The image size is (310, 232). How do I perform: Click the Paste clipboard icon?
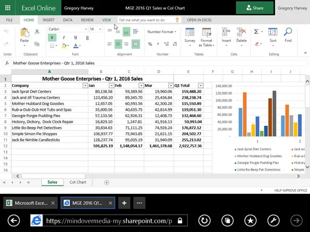24,32
